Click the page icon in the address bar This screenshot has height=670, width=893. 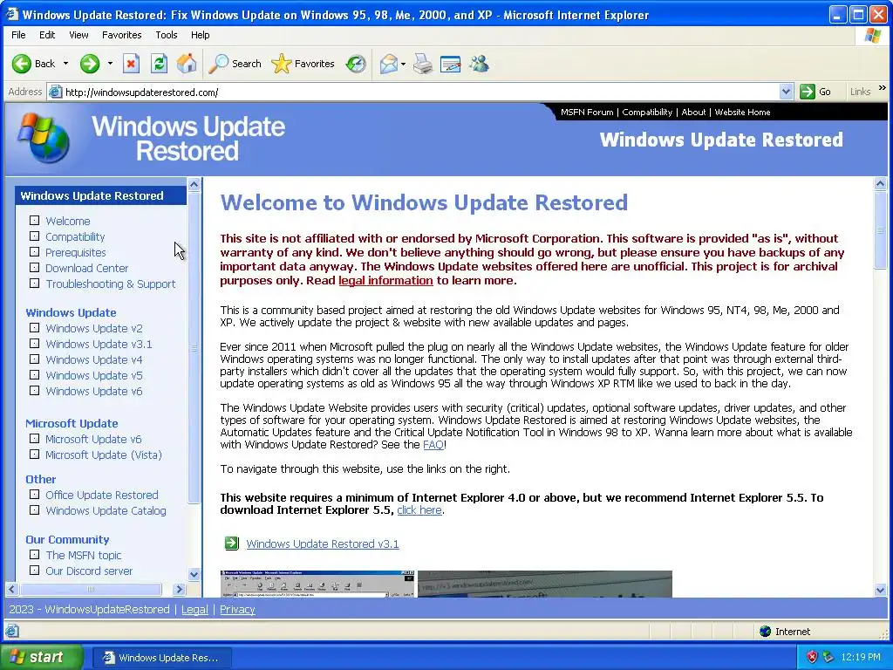[55, 92]
